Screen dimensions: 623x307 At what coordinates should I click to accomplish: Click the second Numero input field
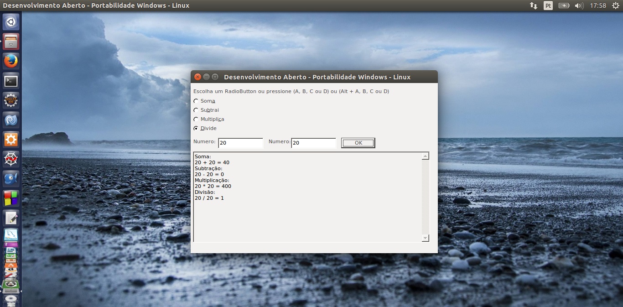point(313,143)
